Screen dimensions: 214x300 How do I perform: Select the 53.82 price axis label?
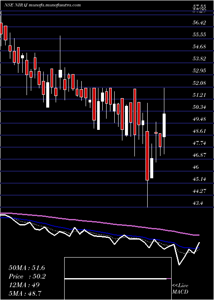199,59
